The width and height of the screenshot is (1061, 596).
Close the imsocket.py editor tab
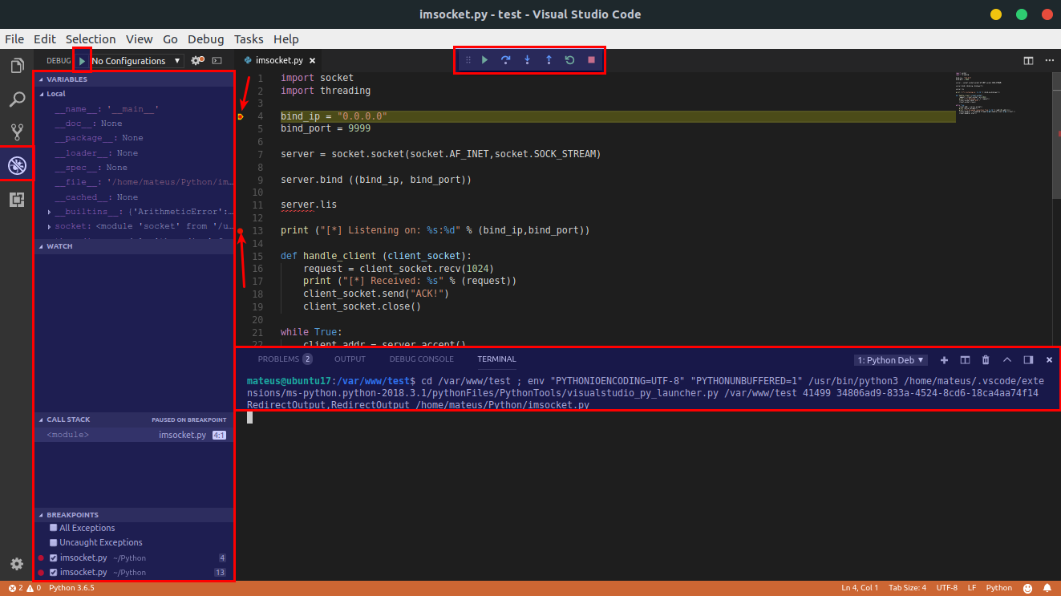click(x=312, y=60)
